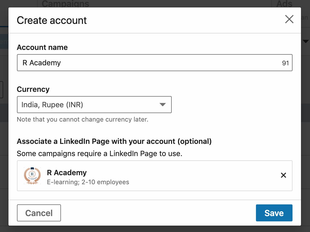Click the R Academy page logo

[x=32, y=175]
